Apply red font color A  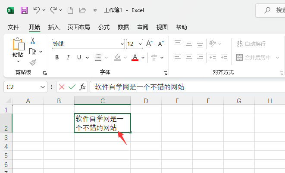pyautogui.click(x=135, y=58)
